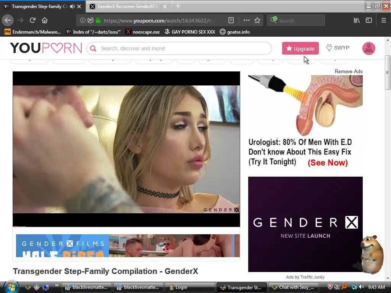This screenshot has width=391, height=293.
Task: Click the address bar URL text
Action: pyautogui.click(x=158, y=21)
